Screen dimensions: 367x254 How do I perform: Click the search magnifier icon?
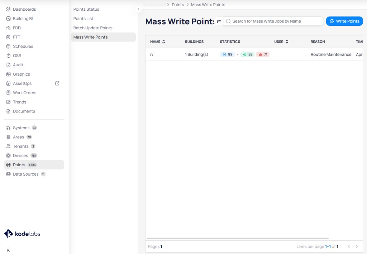click(x=228, y=21)
